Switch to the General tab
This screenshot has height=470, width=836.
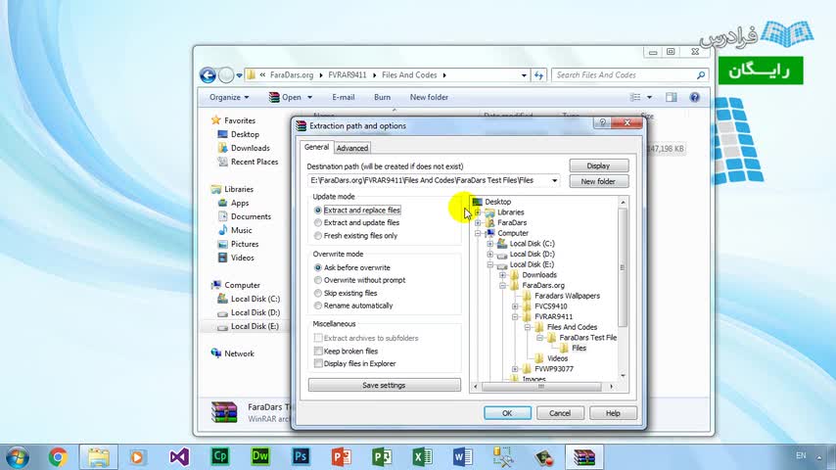(x=317, y=147)
